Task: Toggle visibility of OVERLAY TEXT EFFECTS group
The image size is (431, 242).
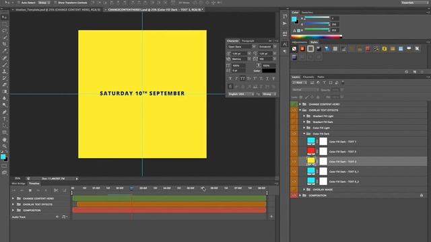Action: [294, 110]
